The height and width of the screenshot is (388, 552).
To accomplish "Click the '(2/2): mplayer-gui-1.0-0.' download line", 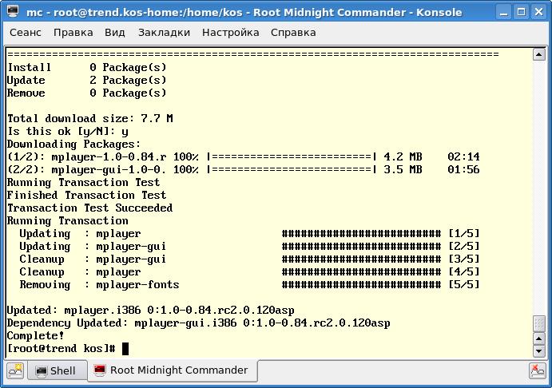I will tap(244, 169).
